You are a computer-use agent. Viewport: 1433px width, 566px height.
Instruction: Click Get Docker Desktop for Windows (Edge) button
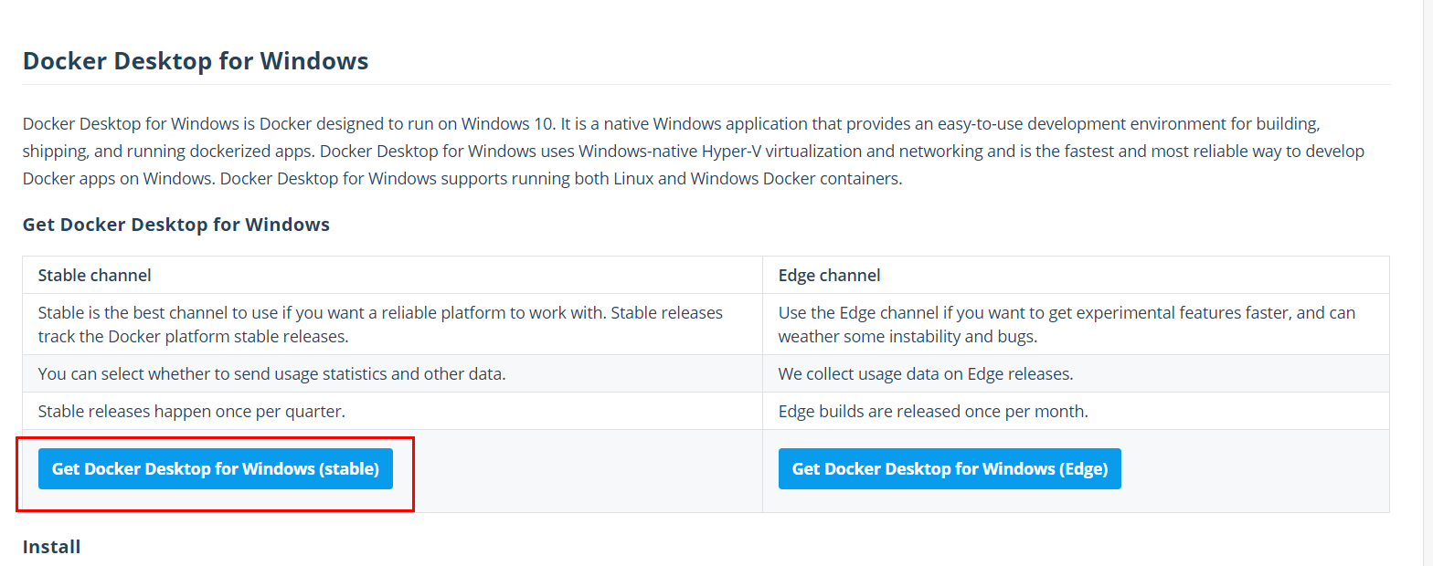pos(950,468)
